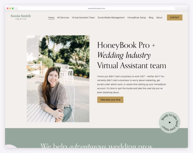The image size is (193, 153).
Task: Open HoneyBook Setup page
Action: (136, 18)
